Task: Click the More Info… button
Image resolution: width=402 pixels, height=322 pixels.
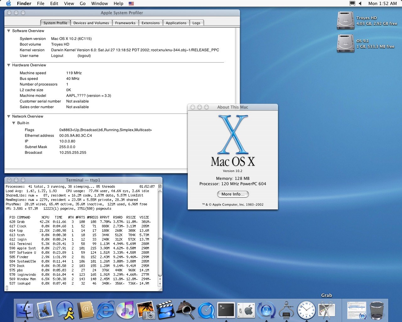Action: tap(233, 194)
